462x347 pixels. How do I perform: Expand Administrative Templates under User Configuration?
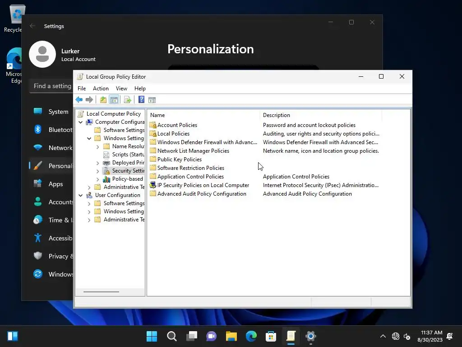89,220
